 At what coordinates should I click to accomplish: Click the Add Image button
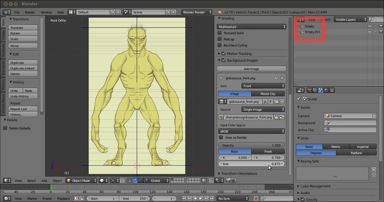point(251,69)
